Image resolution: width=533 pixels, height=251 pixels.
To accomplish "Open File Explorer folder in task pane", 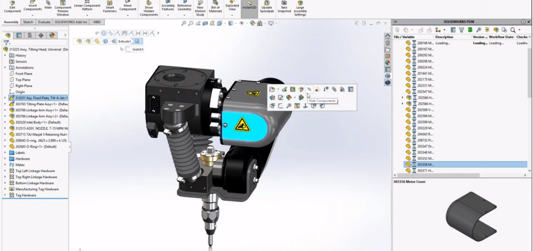I will click(x=388, y=50).
